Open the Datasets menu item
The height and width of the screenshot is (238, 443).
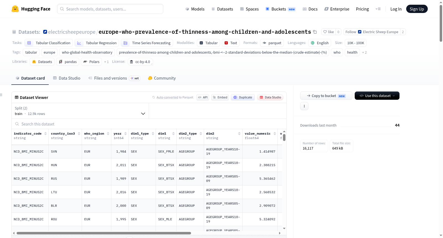[x=222, y=9]
